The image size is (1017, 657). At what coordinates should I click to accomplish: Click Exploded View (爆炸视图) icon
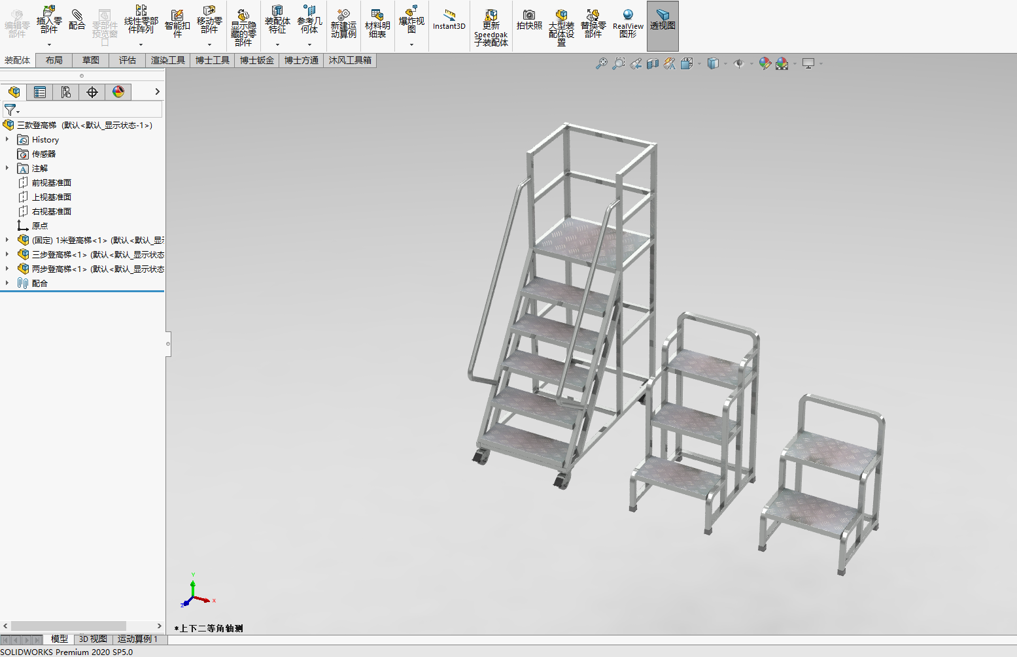point(411,20)
